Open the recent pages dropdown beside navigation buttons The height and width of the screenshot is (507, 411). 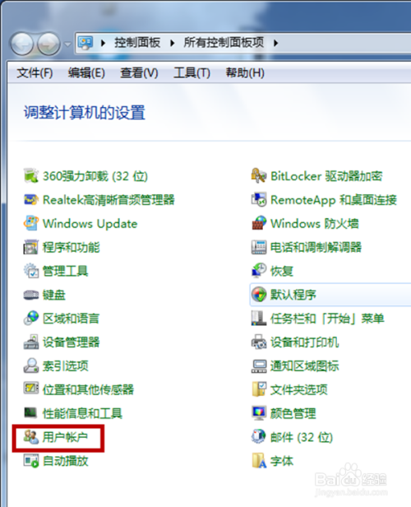67,44
